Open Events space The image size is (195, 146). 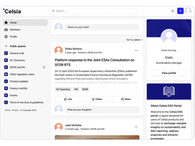(x=25, y=95)
